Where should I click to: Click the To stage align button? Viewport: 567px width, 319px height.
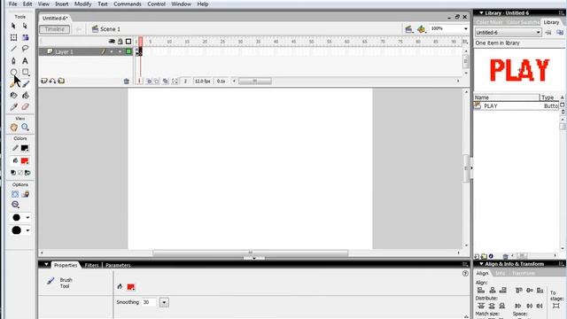[x=555, y=306]
